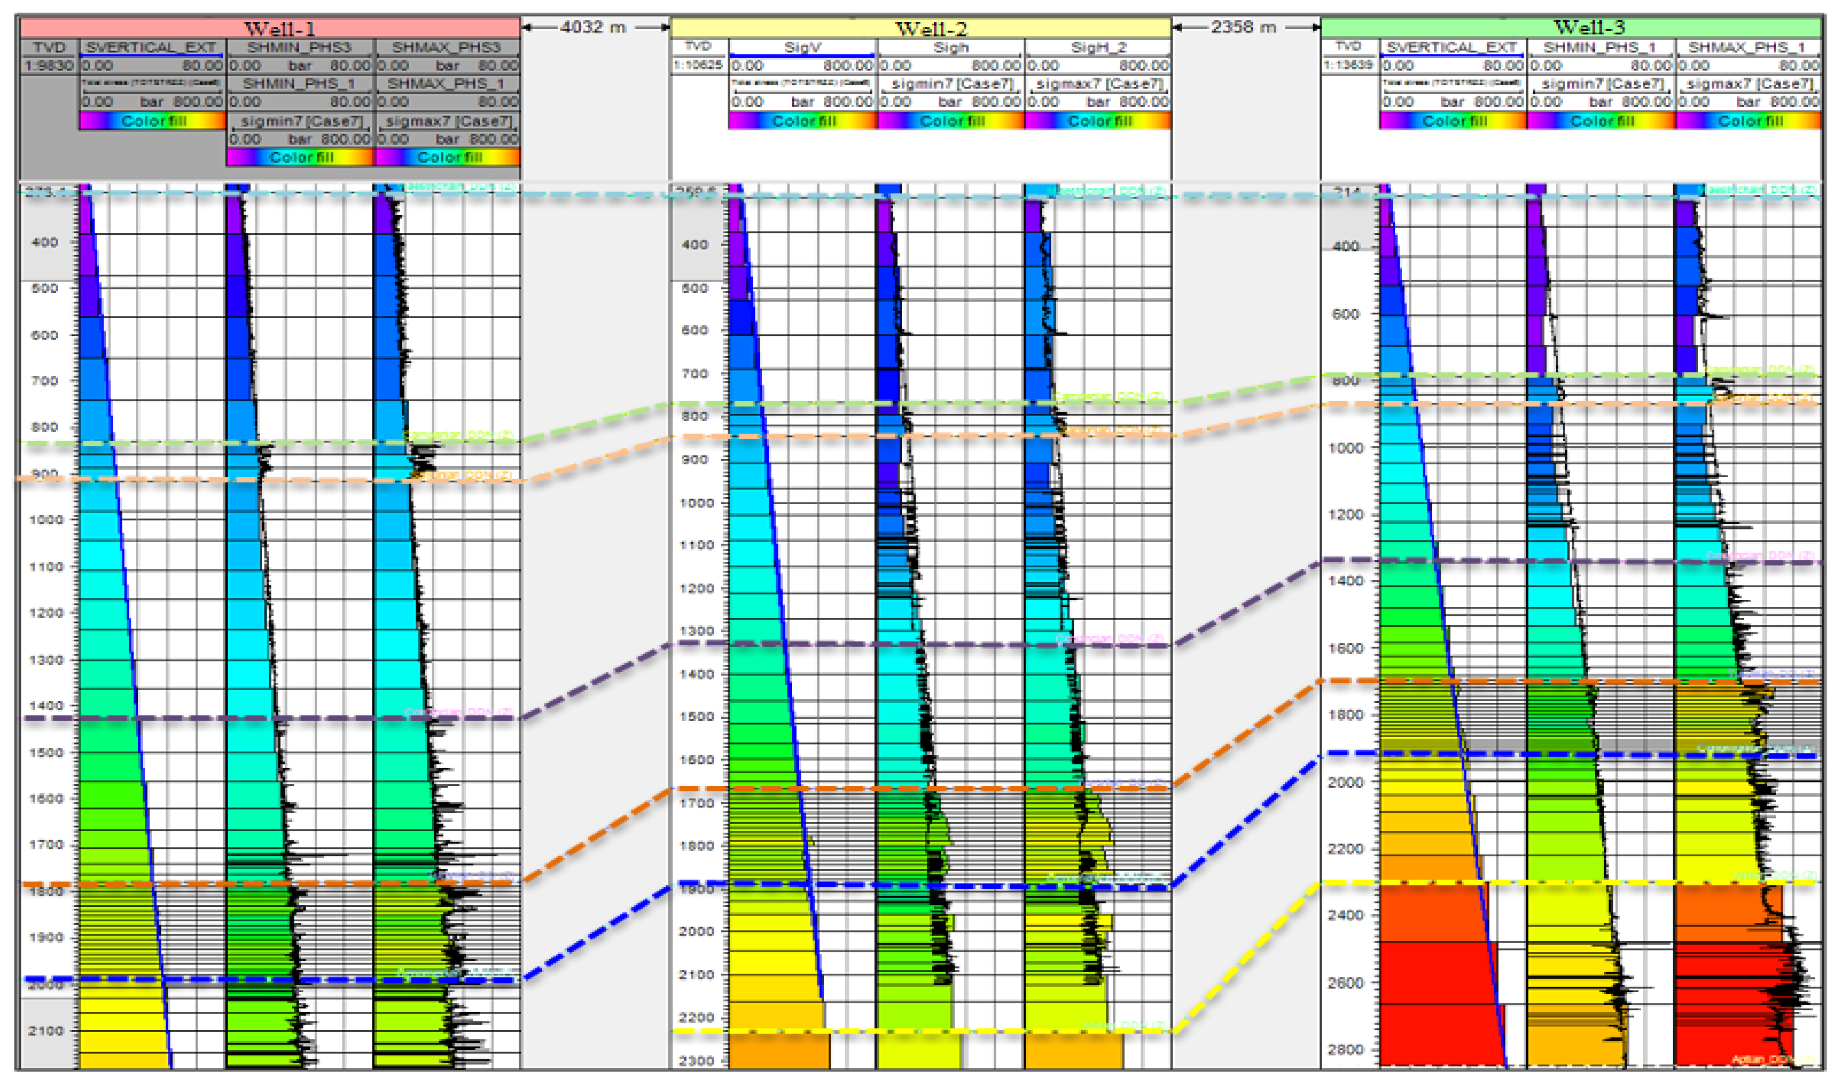
Task: Click the 2358 m well spacing label
Action: (x=1243, y=27)
